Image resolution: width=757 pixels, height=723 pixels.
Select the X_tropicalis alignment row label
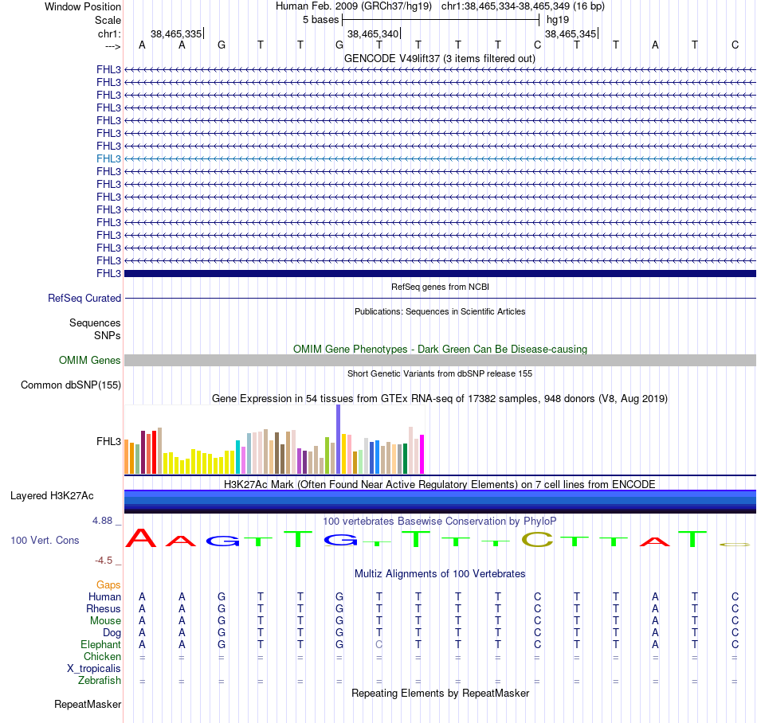click(x=94, y=669)
